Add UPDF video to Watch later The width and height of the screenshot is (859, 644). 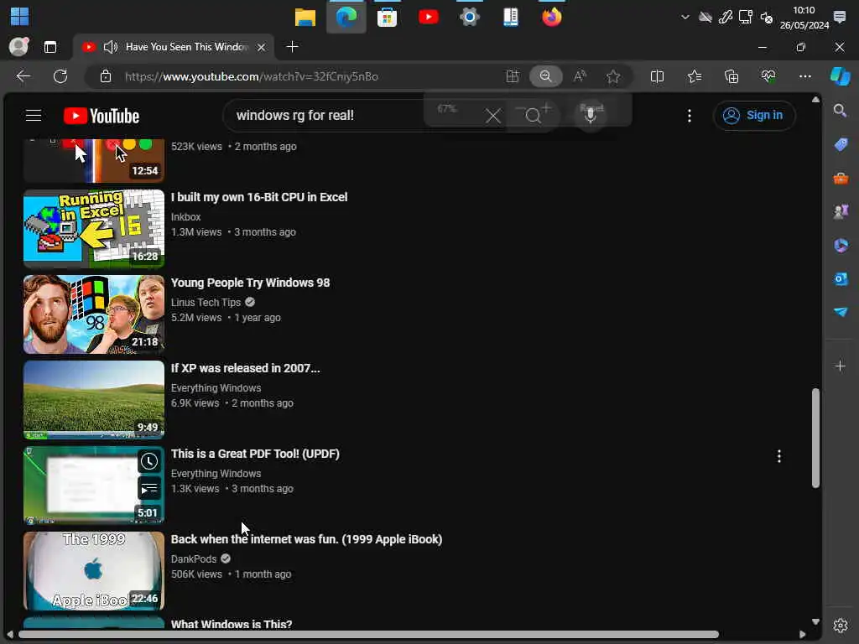[x=149, y=461]
